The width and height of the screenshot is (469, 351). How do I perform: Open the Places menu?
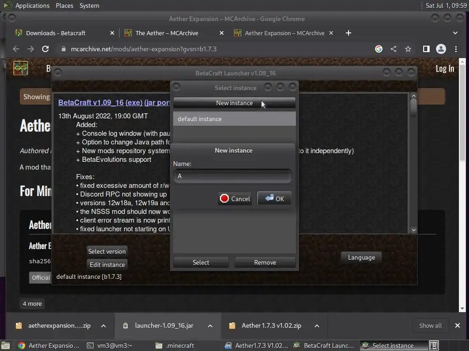[x=64, y=5]
